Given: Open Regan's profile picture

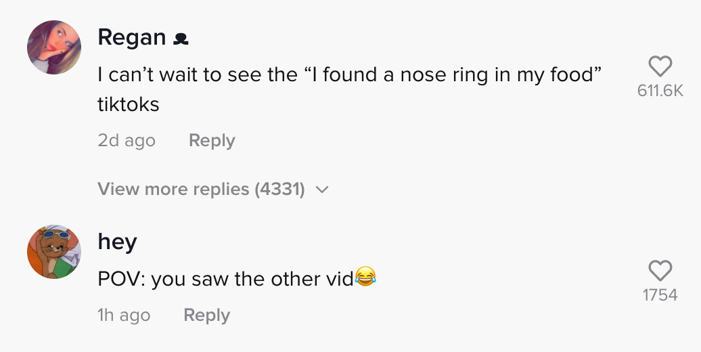Looking at the screenshot, I should pos(54,47).
